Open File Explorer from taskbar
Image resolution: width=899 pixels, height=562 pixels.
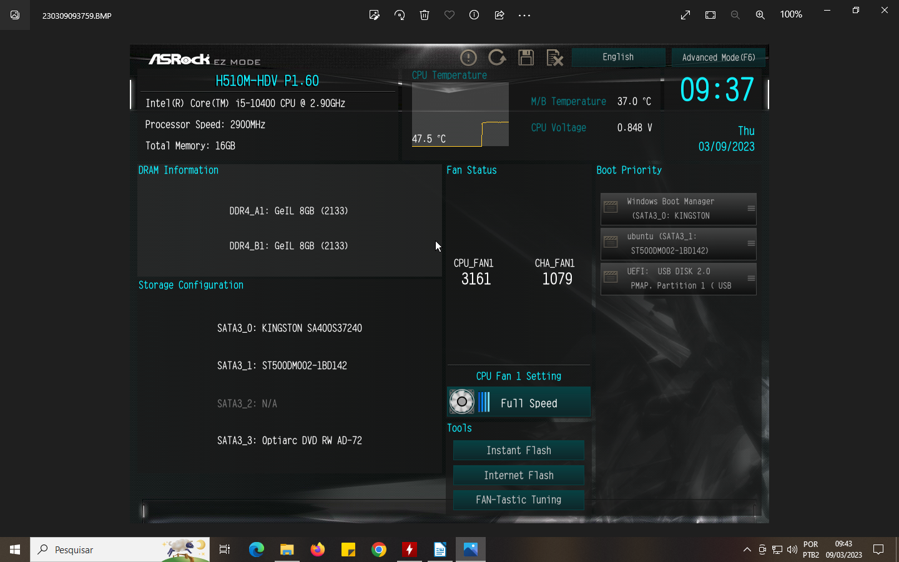287,550
